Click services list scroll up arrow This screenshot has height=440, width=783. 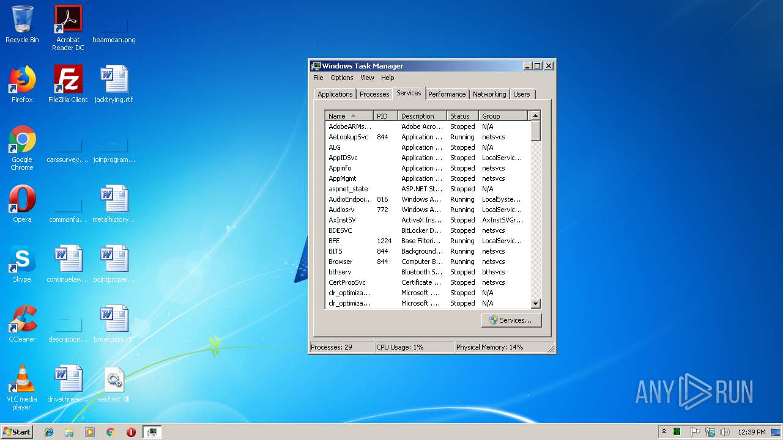535,116
